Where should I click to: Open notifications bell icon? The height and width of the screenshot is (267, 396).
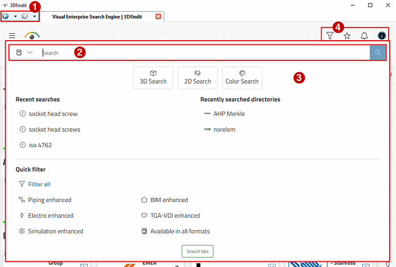[x=364, y=35]
